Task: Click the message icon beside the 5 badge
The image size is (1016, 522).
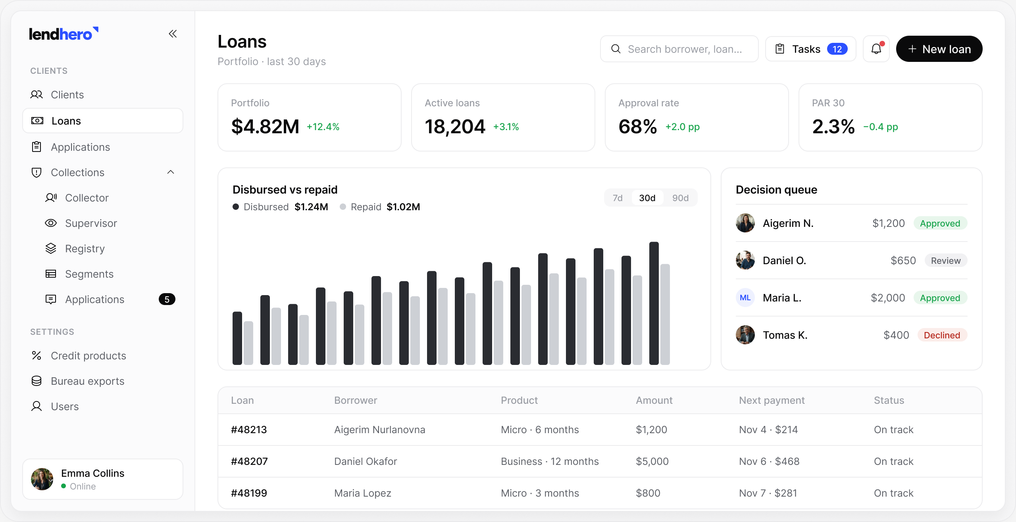Action: 51,299
